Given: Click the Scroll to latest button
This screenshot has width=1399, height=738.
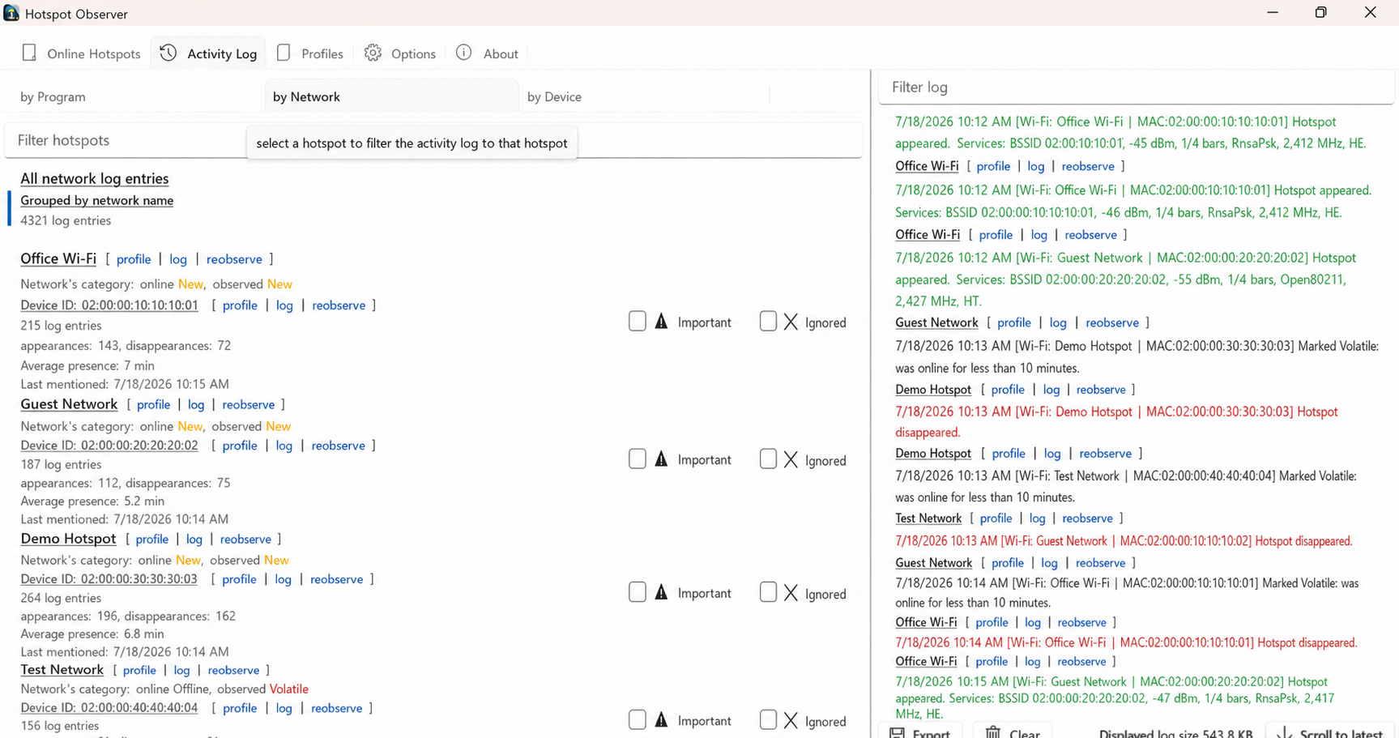Looking at the screenshot, I should tap(1330, 731).
